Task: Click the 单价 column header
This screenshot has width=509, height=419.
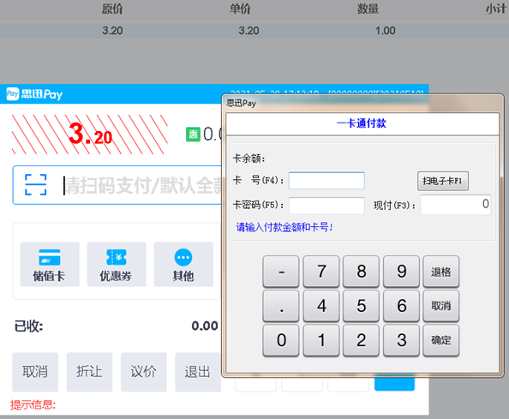Action: point(240,9)
